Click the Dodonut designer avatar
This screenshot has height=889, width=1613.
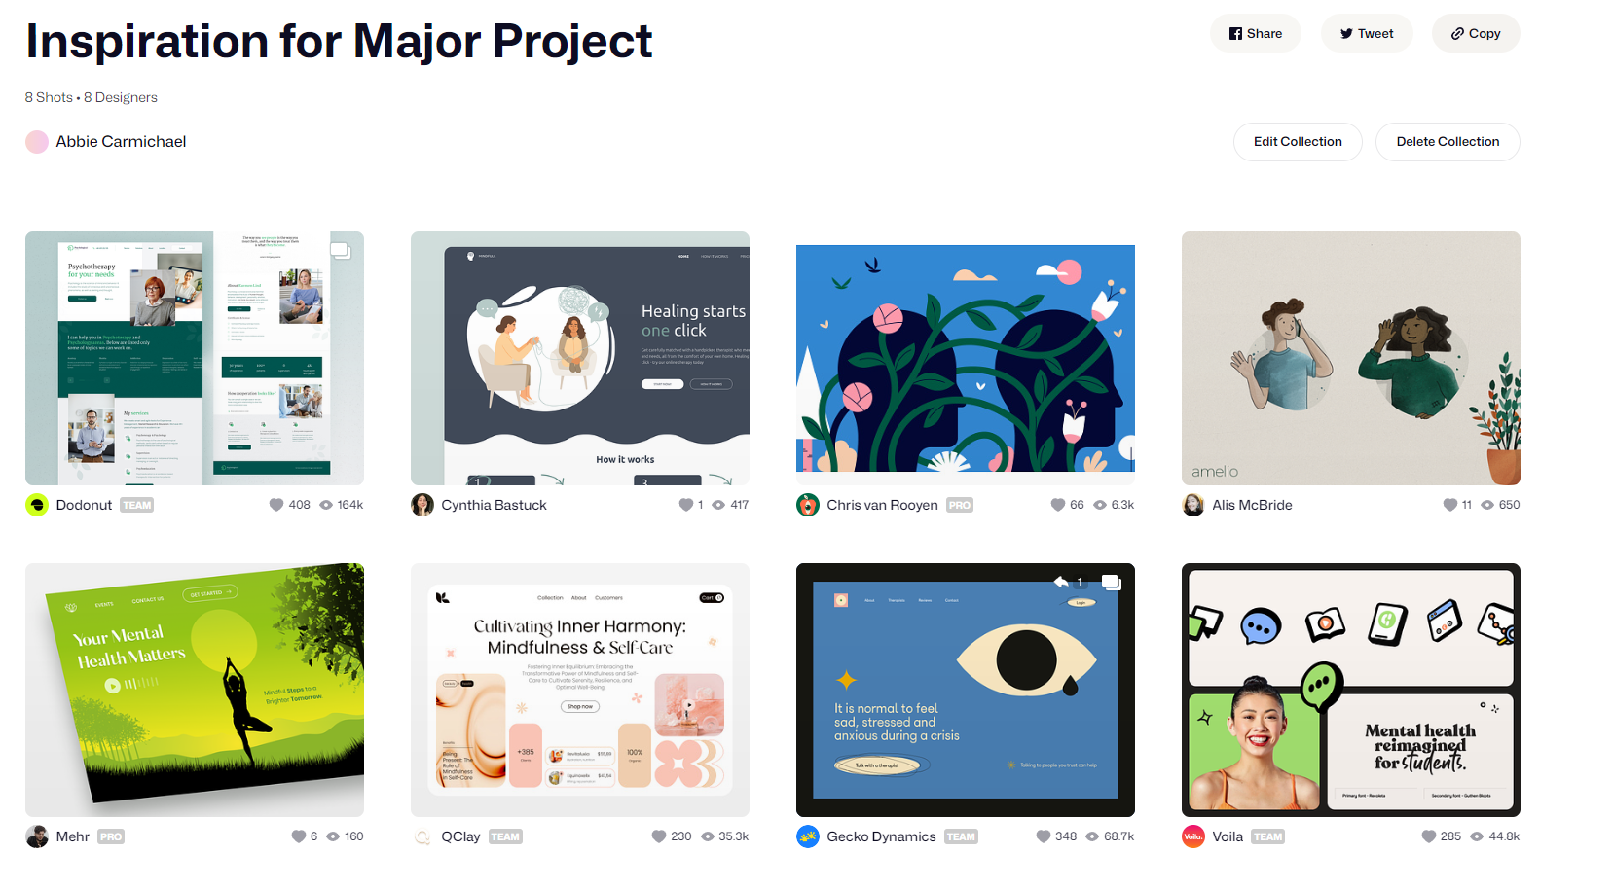click(37, 505)
